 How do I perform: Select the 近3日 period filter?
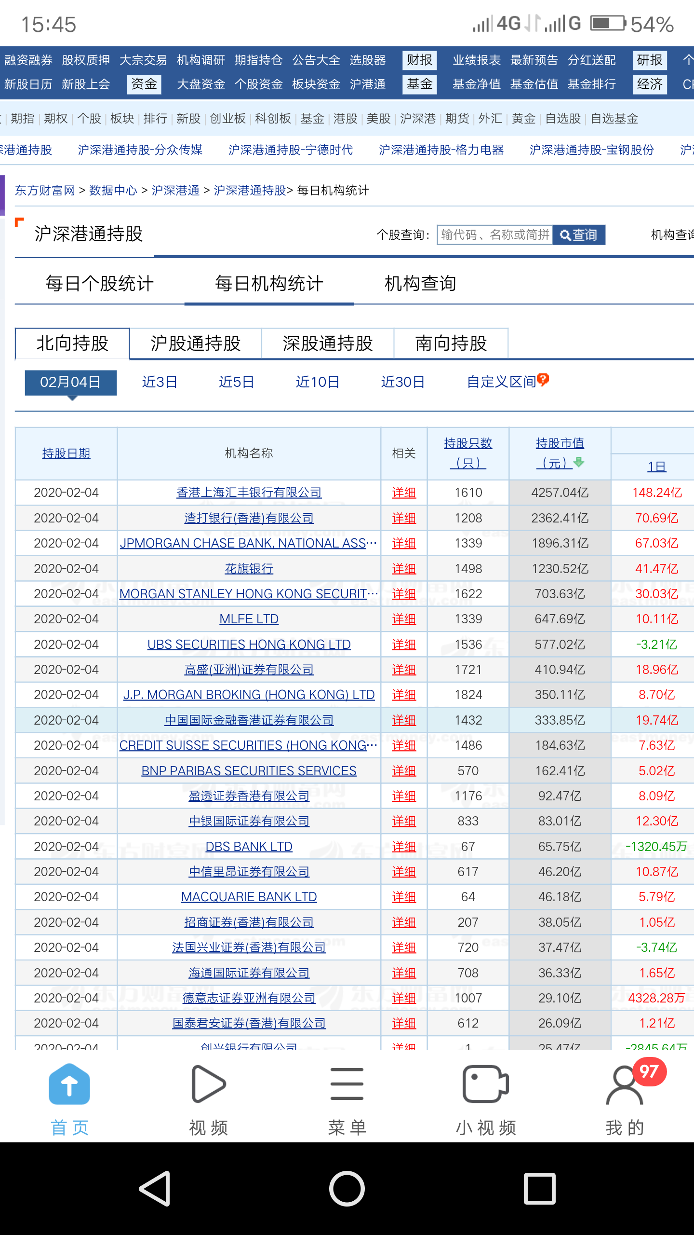pyautogui.click(x=160, y=382)
